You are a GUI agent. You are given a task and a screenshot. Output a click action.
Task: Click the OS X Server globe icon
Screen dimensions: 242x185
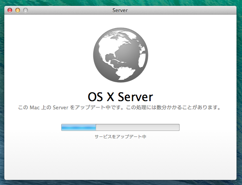point(120,55)
